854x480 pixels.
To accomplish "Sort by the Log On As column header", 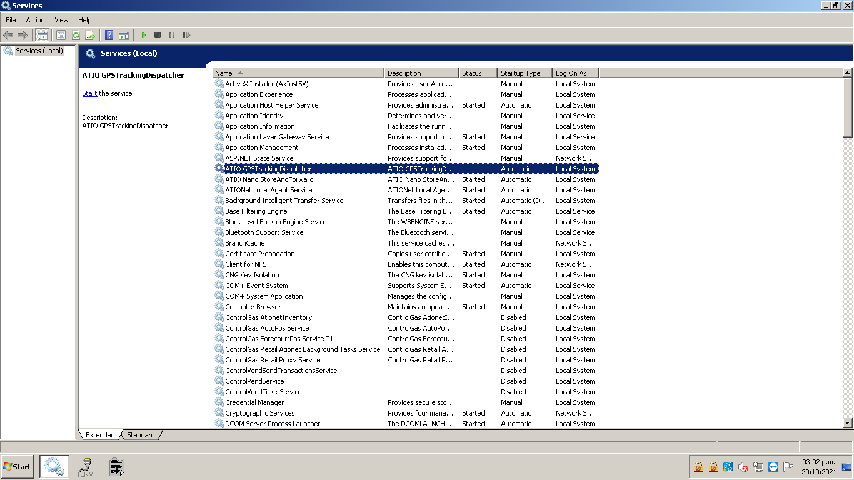I will [x=575, y=73].
